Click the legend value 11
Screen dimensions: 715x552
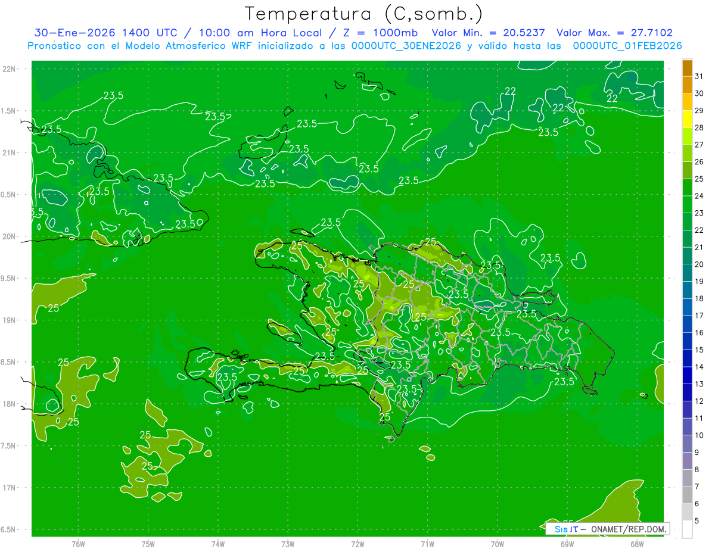[x=699, y=418]
